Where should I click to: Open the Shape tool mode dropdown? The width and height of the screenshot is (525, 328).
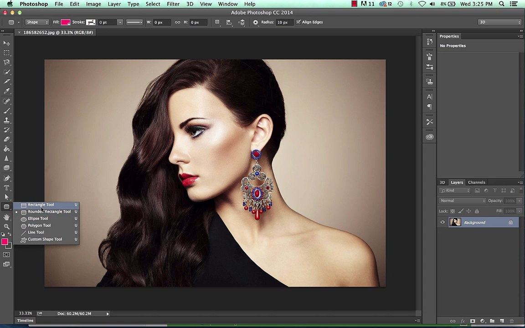[x=37, y=22]
